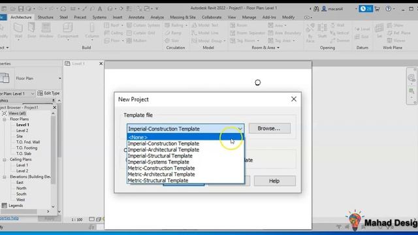Click the Print icon in quick access toolbar
Image resolution: width=418 pixels, height=235 pixels.
tap(63, 8)
